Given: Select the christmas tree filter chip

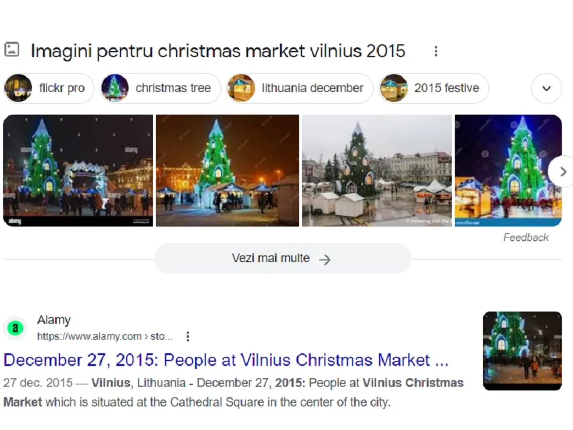Looking at the screenshot, I should click(160, 88).
